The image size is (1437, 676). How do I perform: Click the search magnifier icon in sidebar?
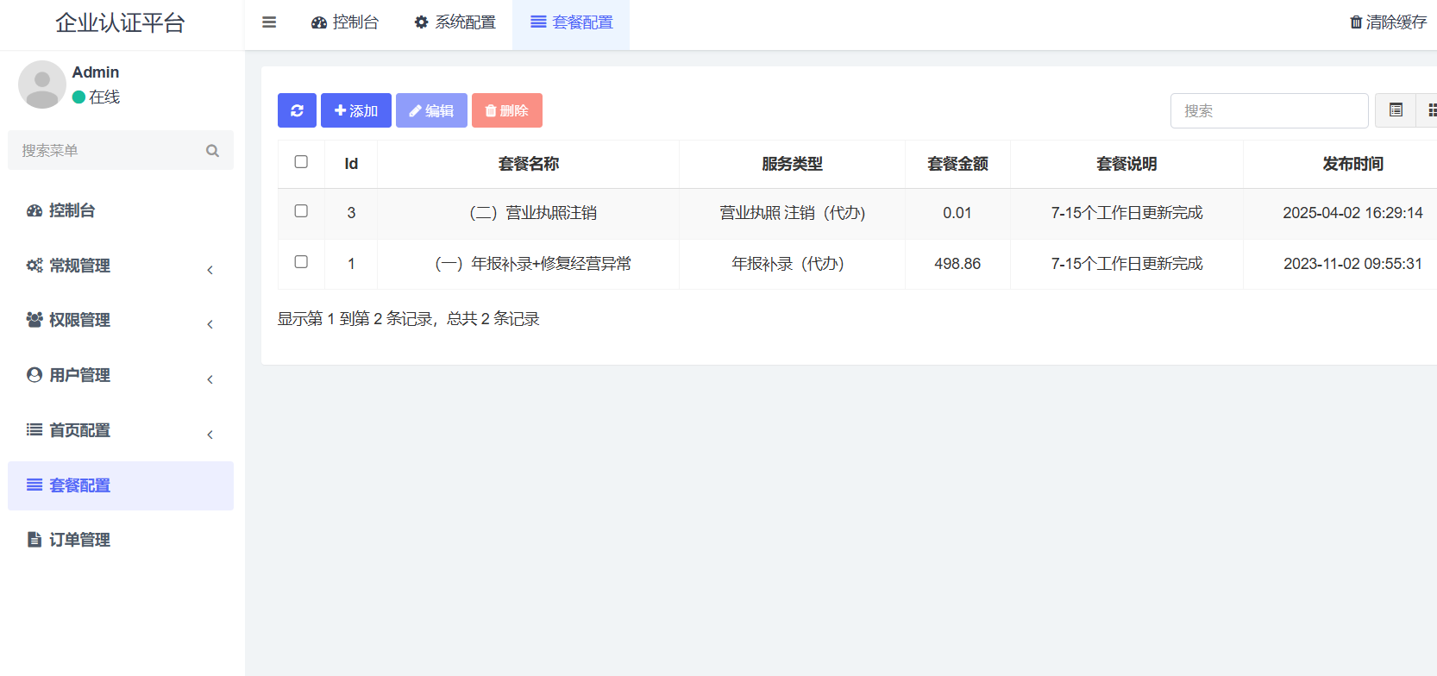pos(212,151)
